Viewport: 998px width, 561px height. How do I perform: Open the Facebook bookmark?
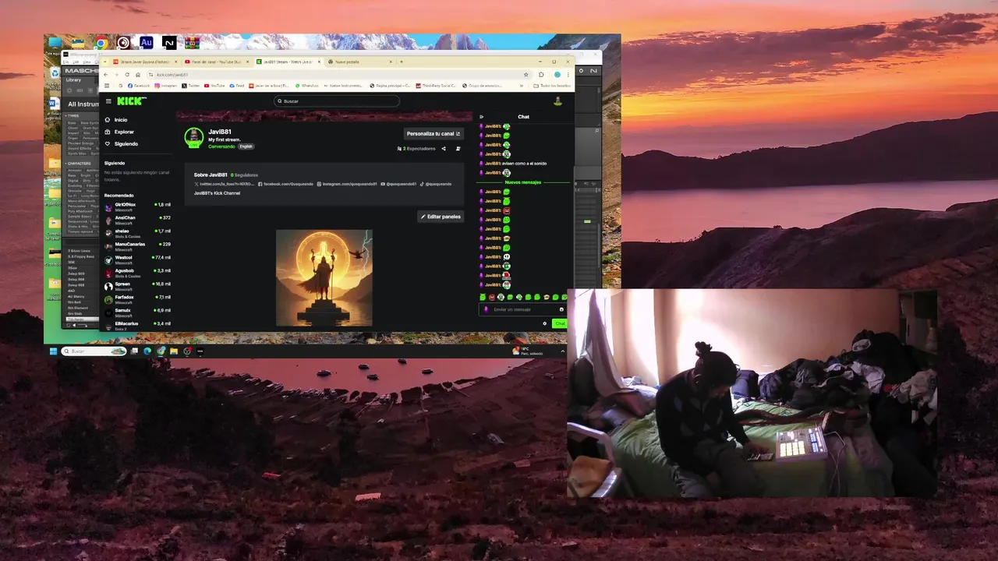point(139,86)
